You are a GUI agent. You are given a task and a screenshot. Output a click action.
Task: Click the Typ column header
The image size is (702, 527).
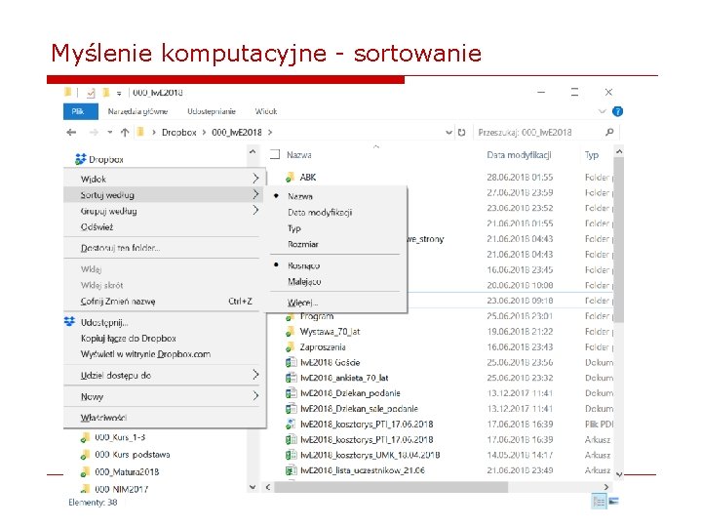592,155
